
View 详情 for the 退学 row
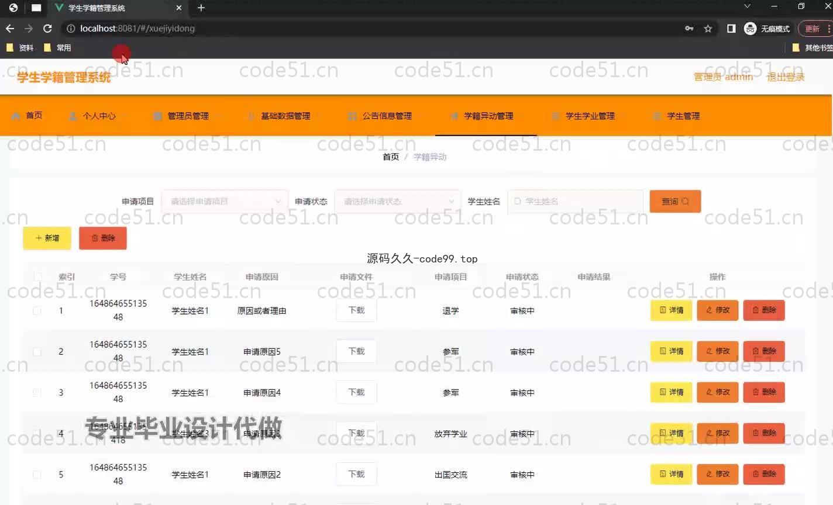(x=672, y=310)
